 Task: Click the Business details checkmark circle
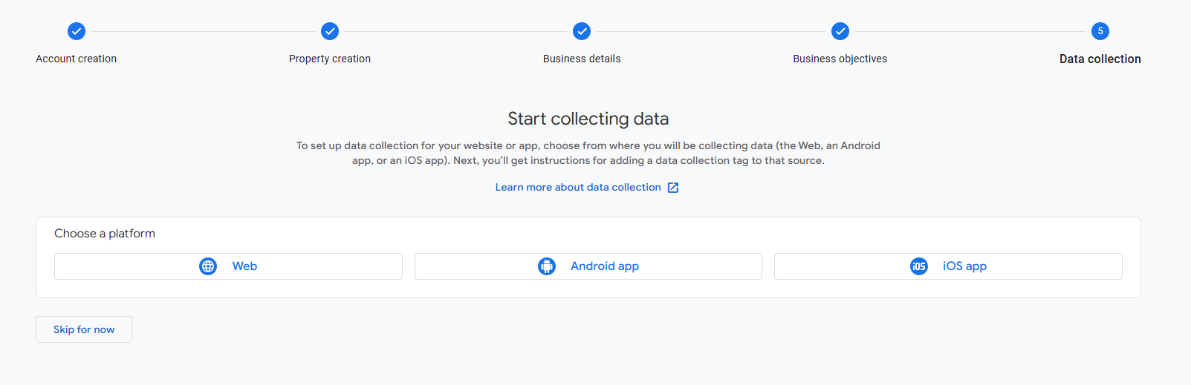pos(582,31)
